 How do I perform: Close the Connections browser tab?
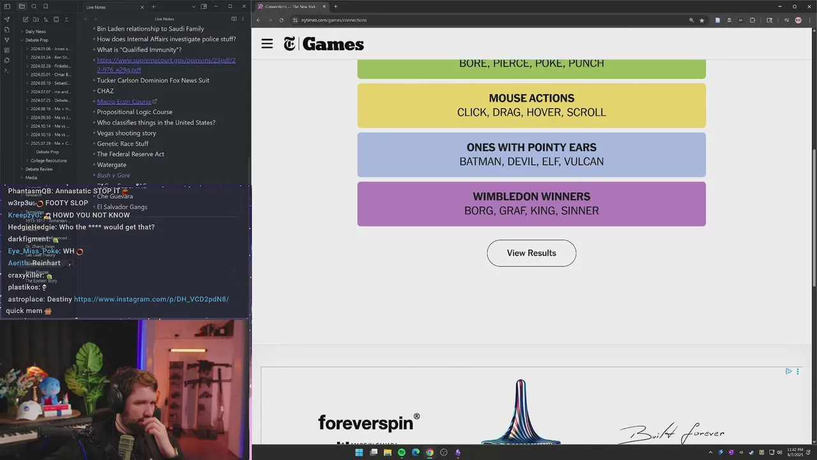coord(324,6)
